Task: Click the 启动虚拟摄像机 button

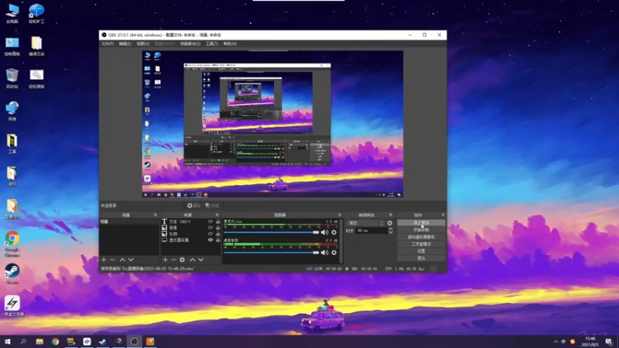Action: coord(421,237)
